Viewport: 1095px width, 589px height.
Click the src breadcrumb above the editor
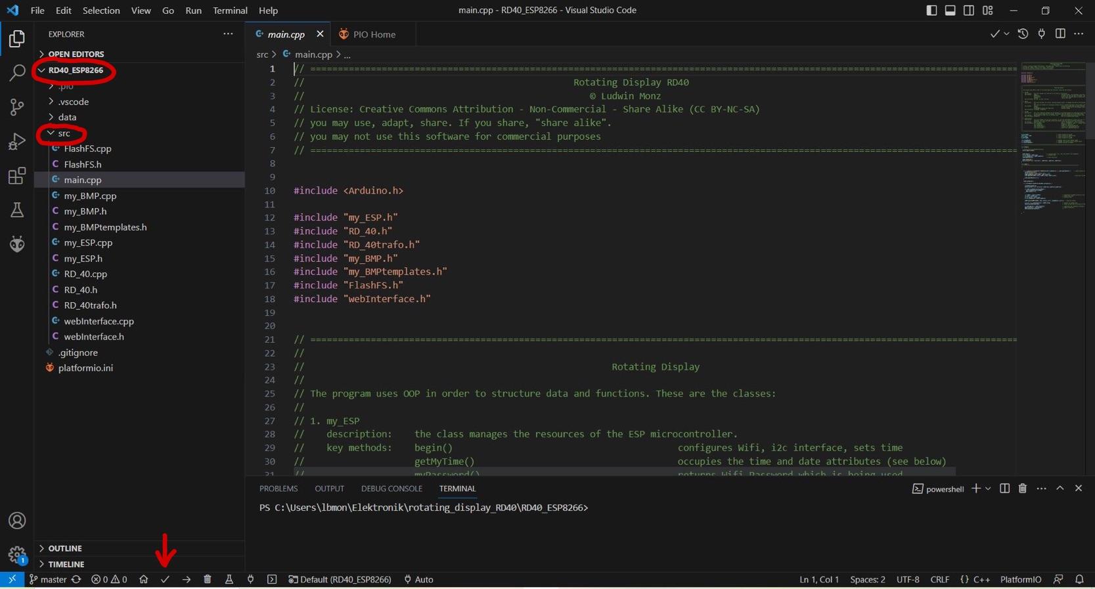(x=262, y=55)
